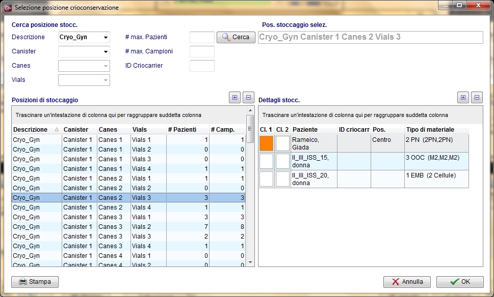Click the Cl. 2 swatch for II_III_ISS_20
494x297 pixels.
coord(282,179)
